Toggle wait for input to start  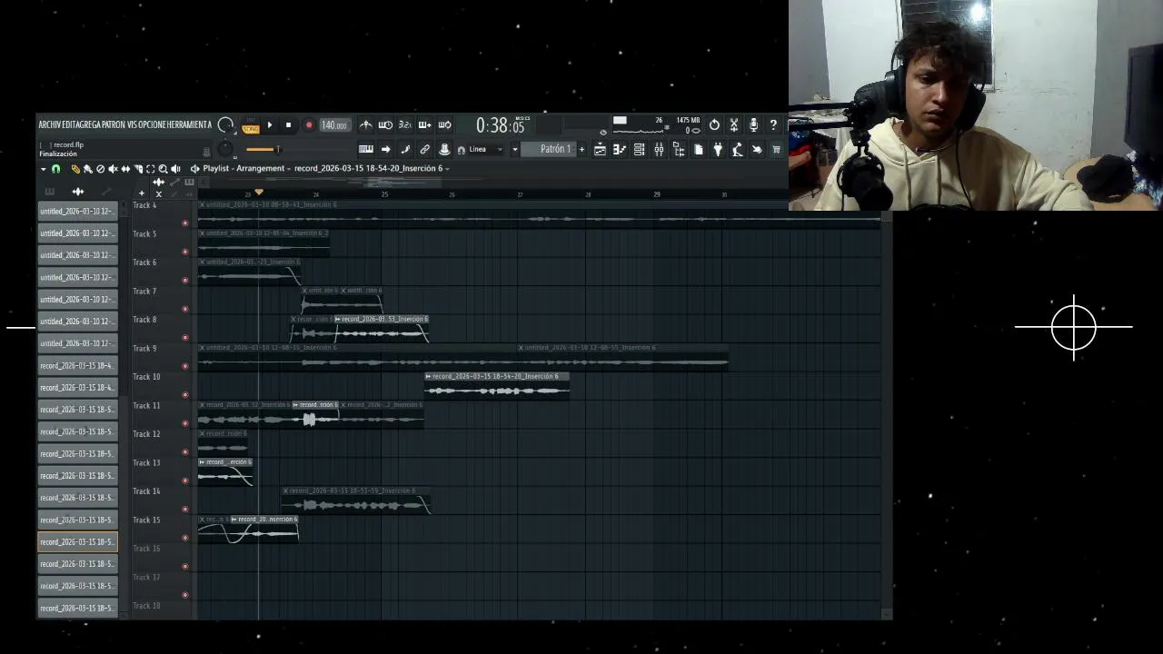(385, 125)
